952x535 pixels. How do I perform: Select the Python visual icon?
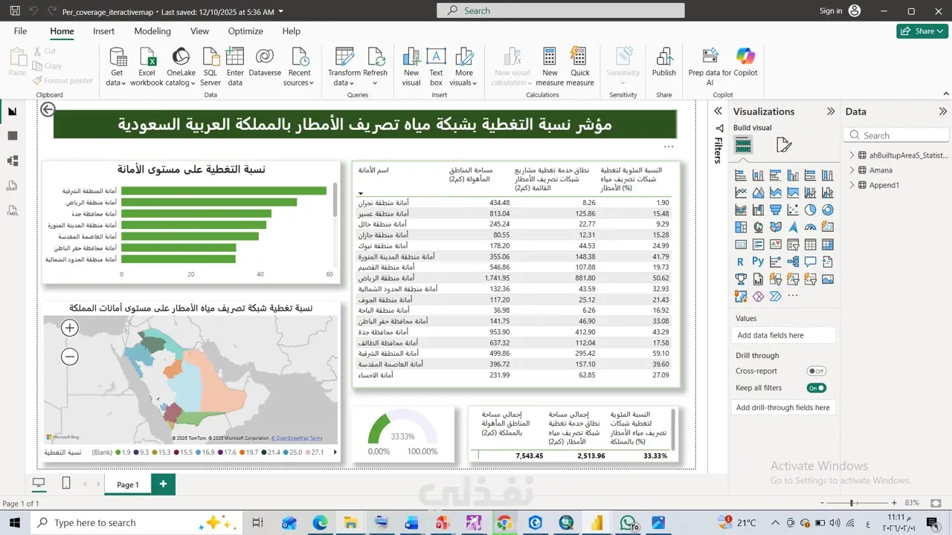758,262
